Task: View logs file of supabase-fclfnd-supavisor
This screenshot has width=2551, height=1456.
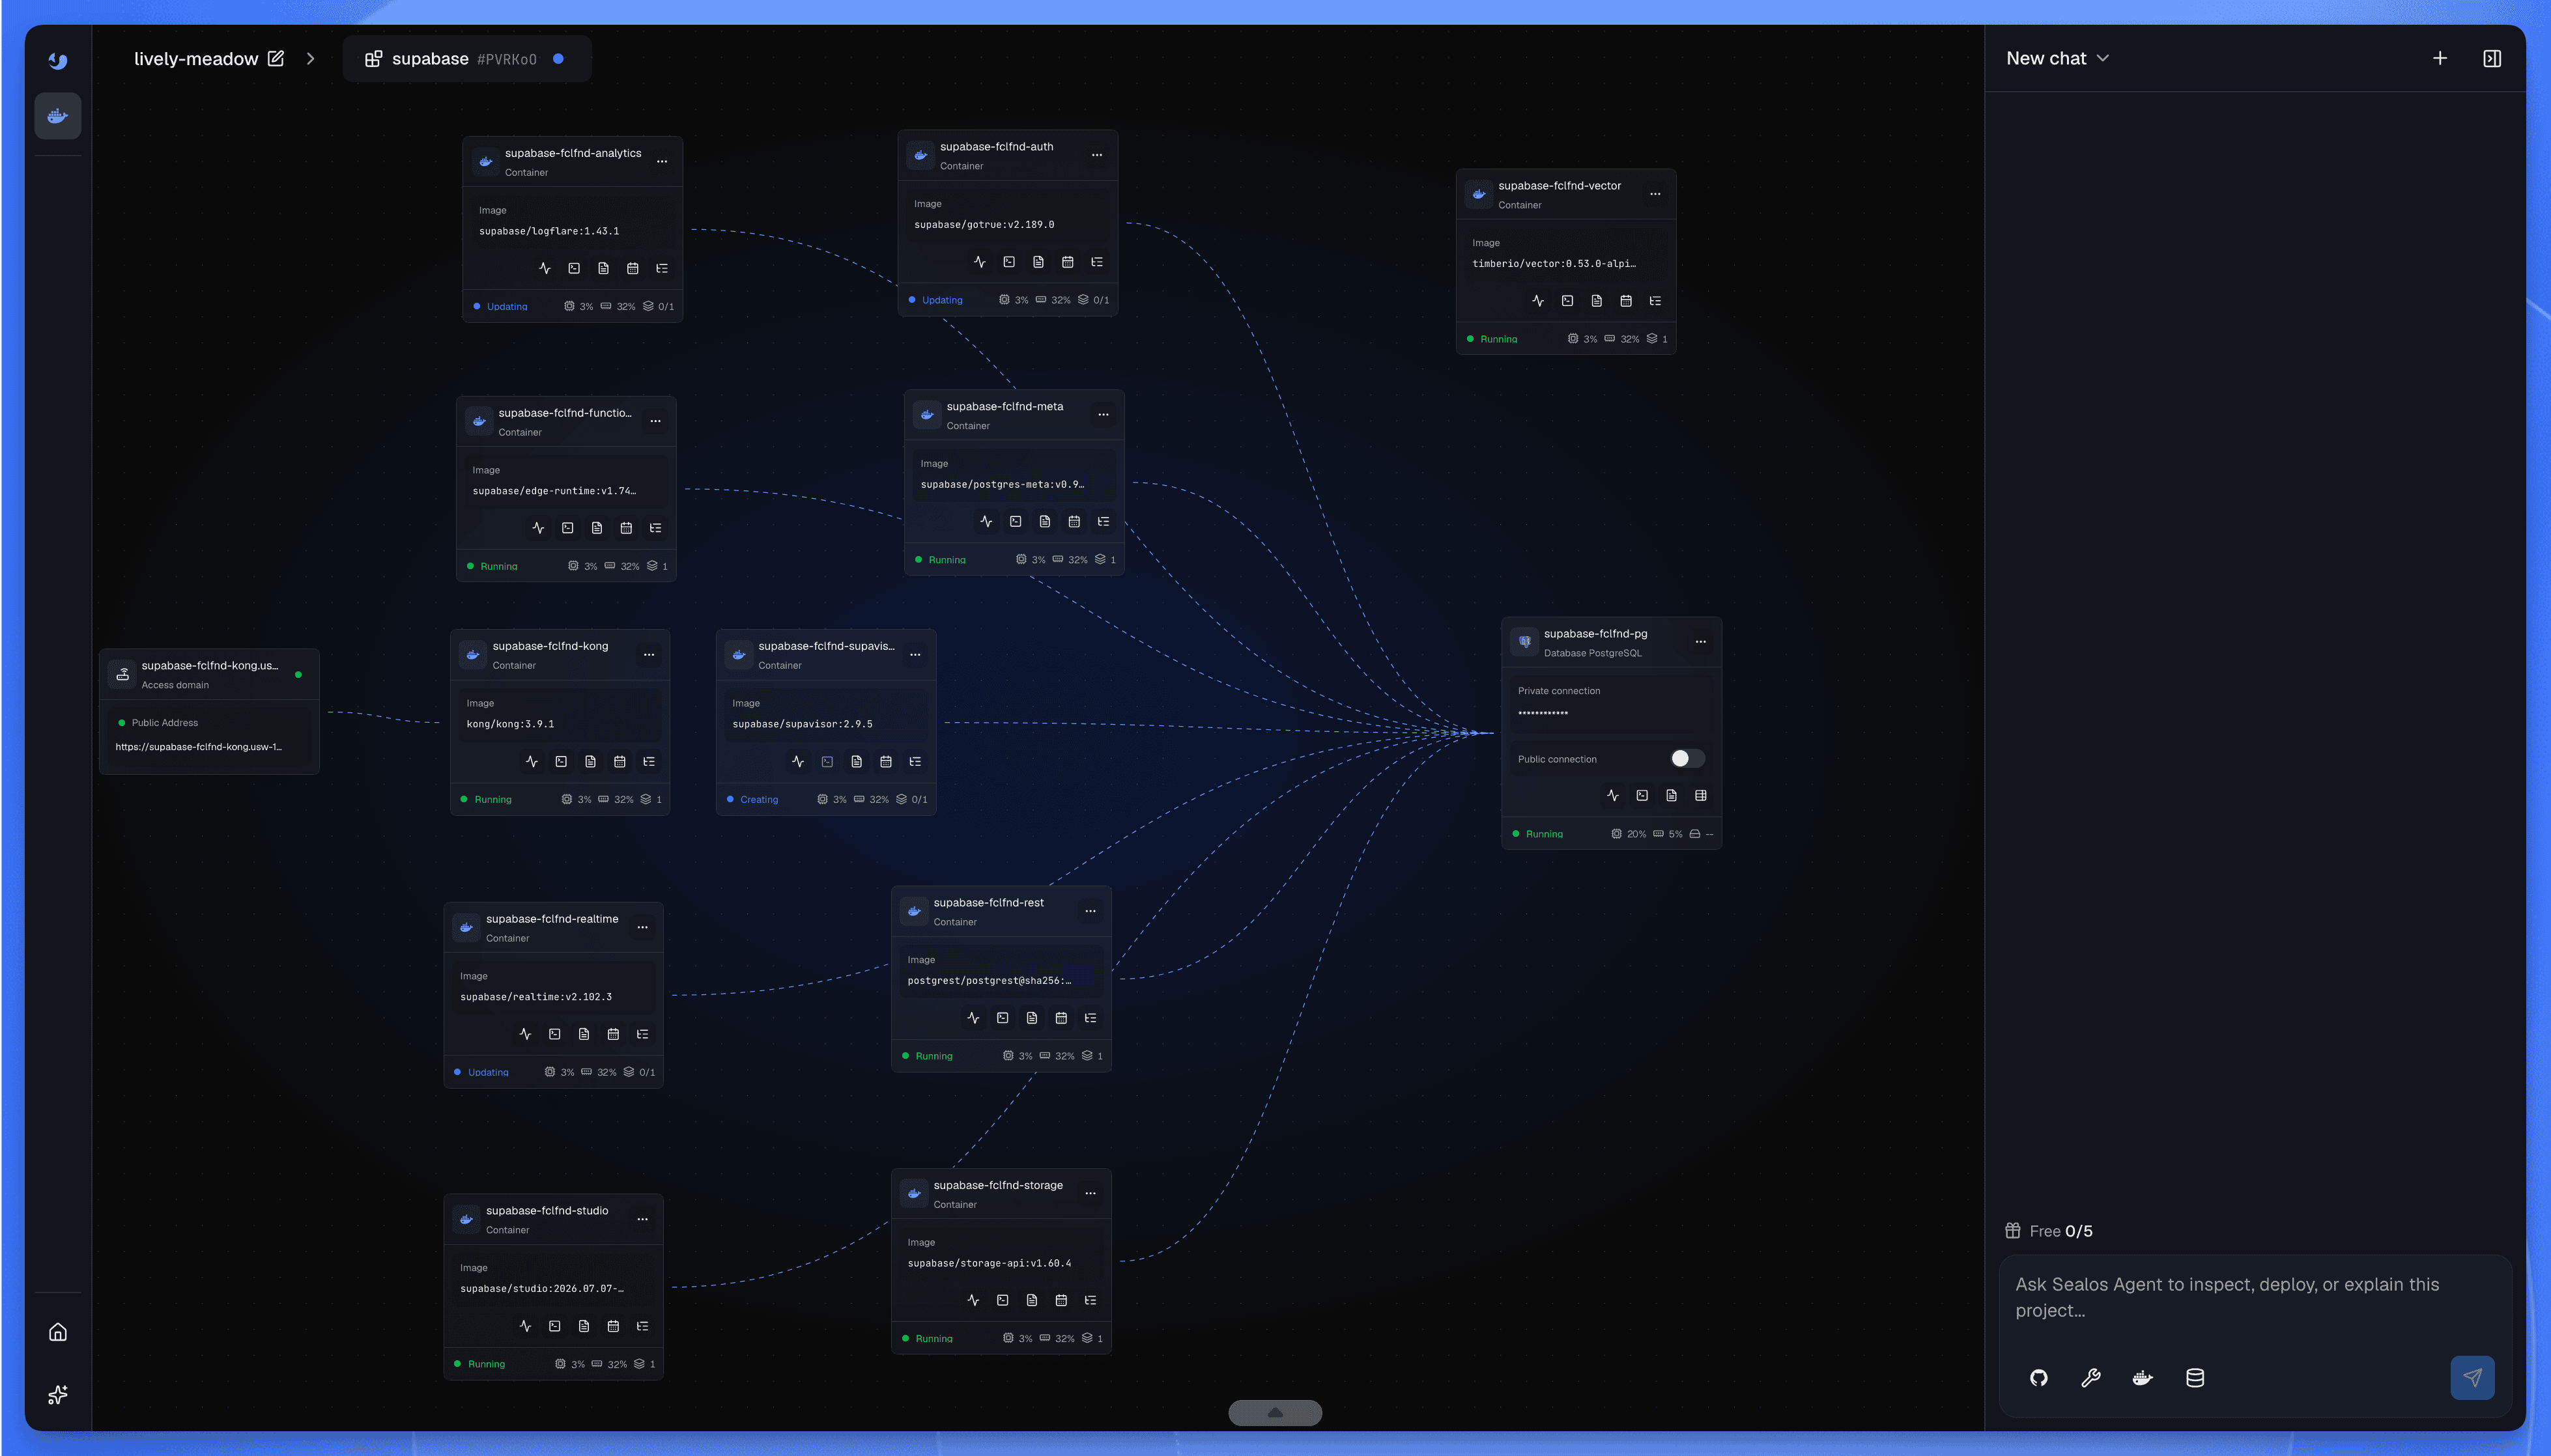Action: point(857,762)
